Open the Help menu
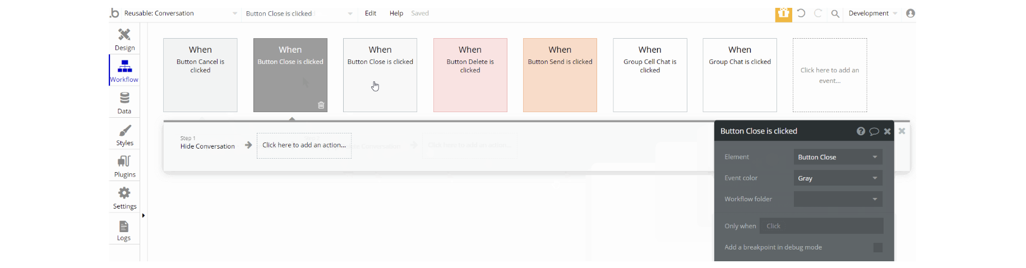The width and height of the screenshot is (1026, 268). pos(396,13)
